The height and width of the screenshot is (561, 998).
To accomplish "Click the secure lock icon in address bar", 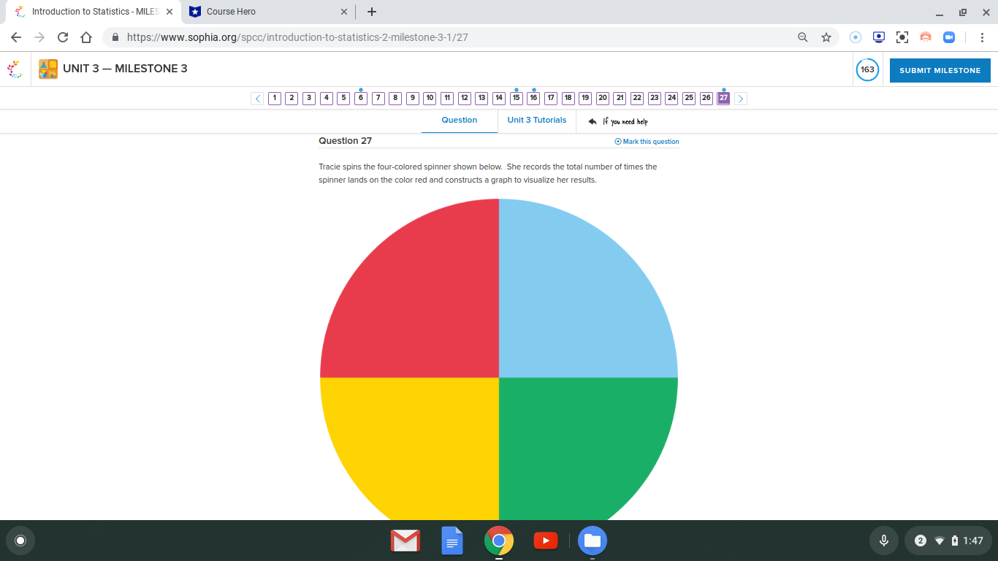I will click(x=115, y=37).
